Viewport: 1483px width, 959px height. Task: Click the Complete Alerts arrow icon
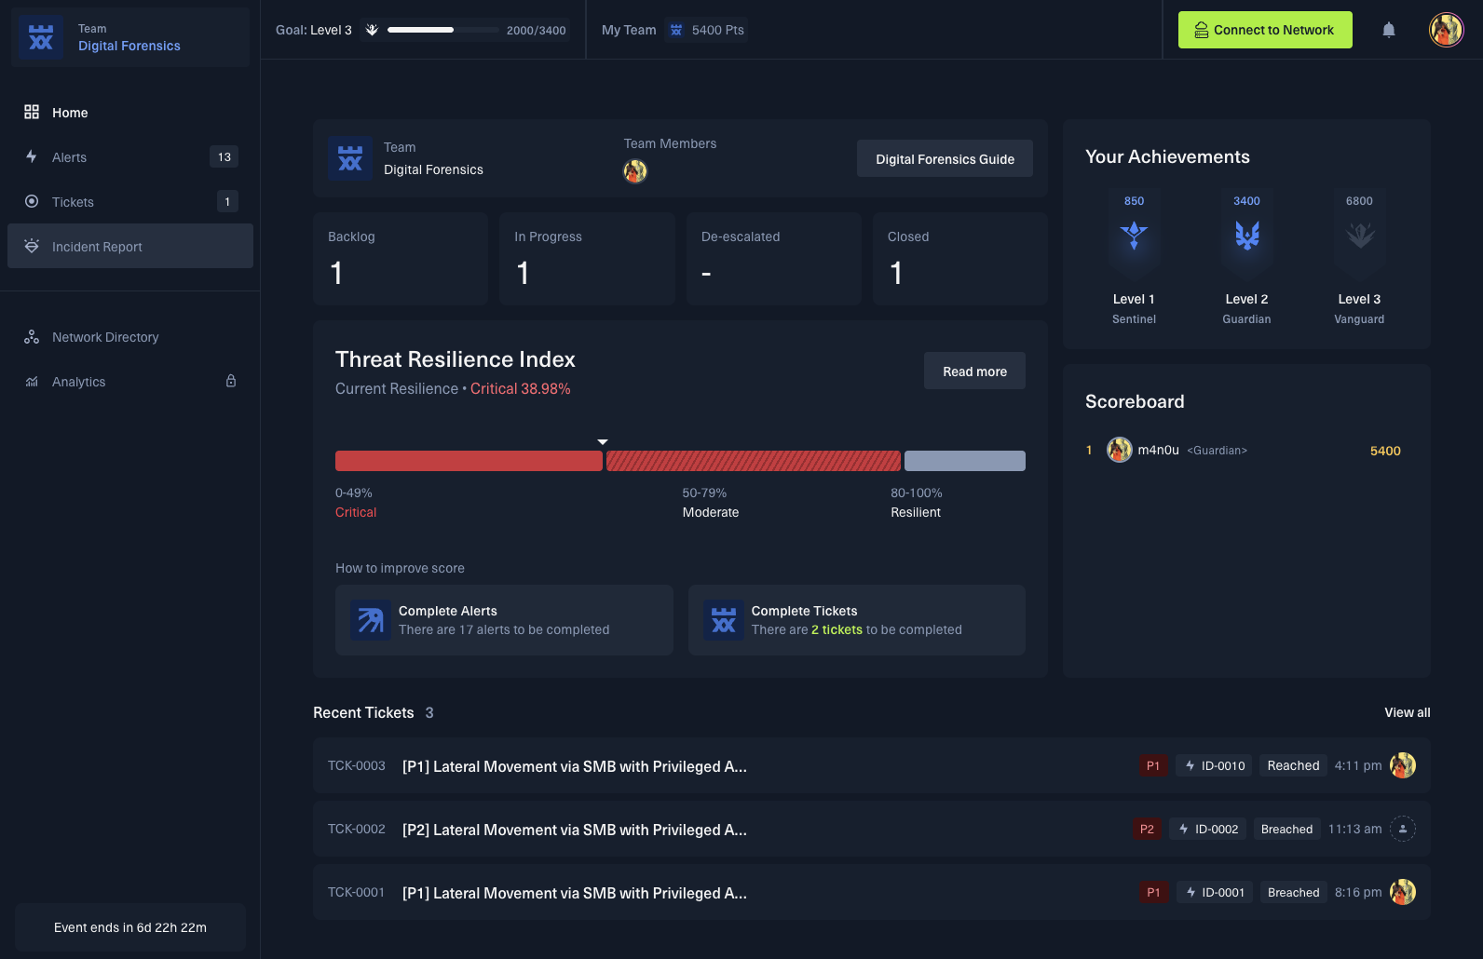(x=371, y=620)
